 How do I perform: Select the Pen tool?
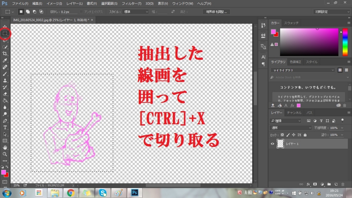click(x=5, y=121)
